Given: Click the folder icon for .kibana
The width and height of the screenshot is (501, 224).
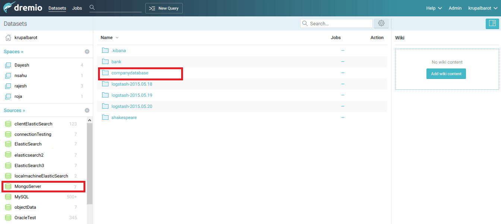Looking at the screenshot, I should [x=105, y=51].
